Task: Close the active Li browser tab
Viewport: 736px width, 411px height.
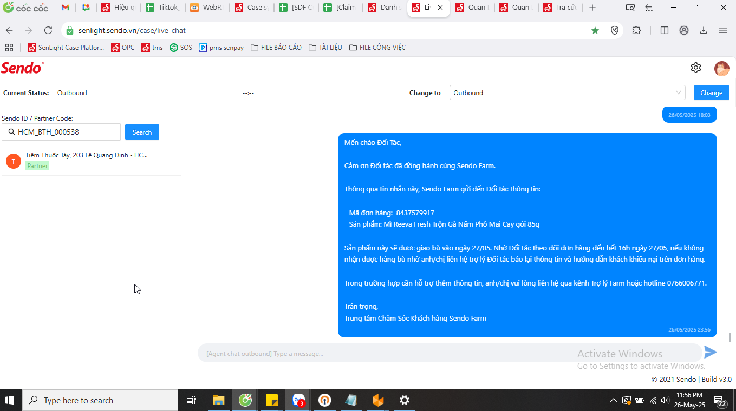Action: pos(440,8)
